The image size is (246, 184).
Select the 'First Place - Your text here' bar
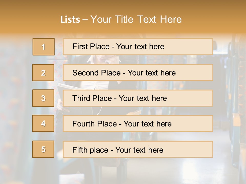(138, 47)
